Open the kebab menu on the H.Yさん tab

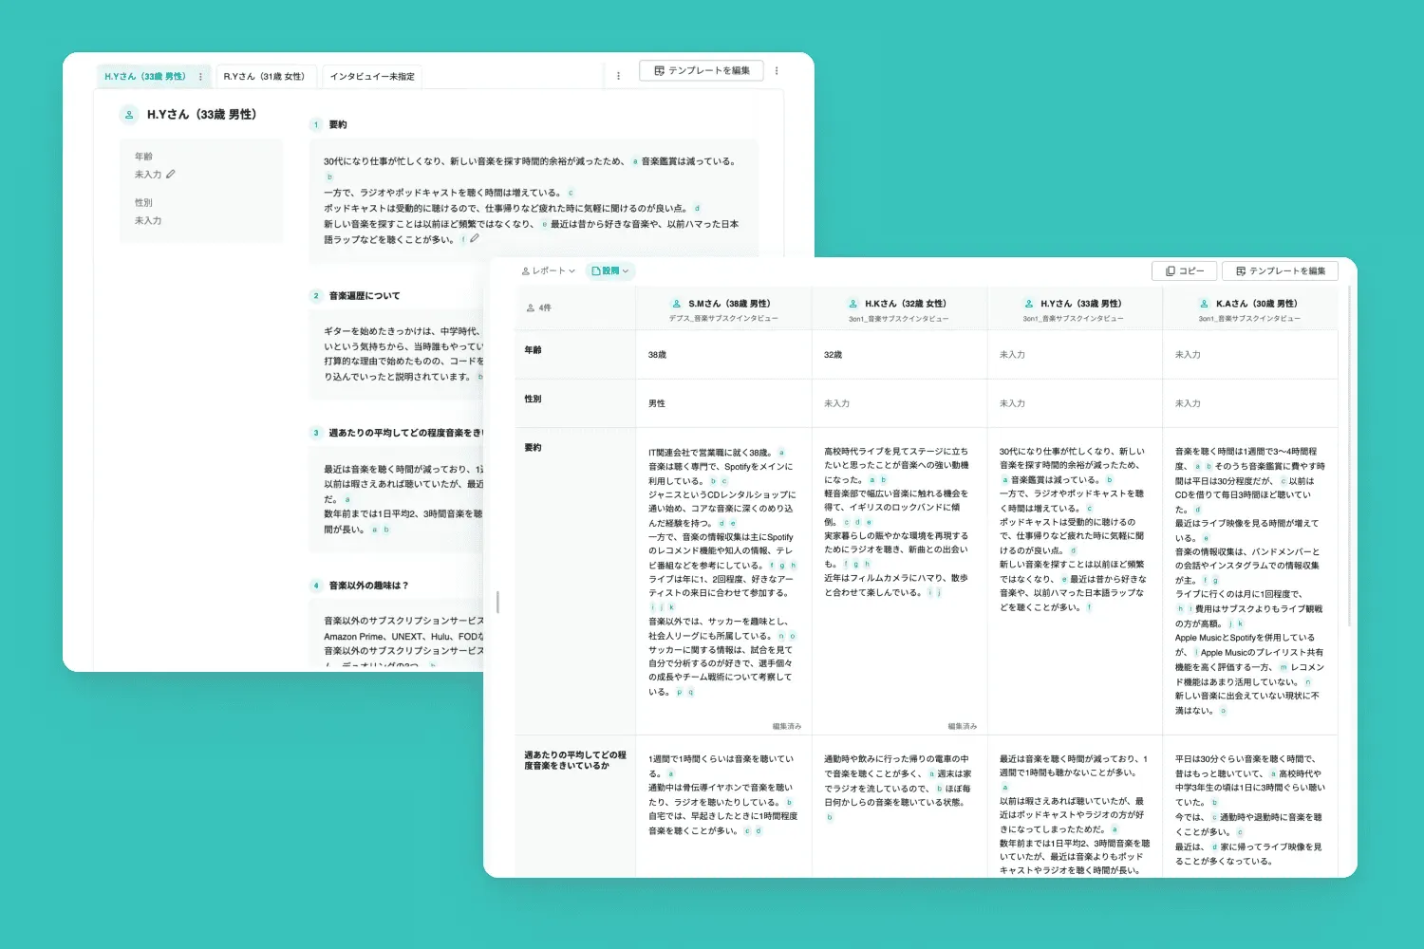[x=200, y=76]
